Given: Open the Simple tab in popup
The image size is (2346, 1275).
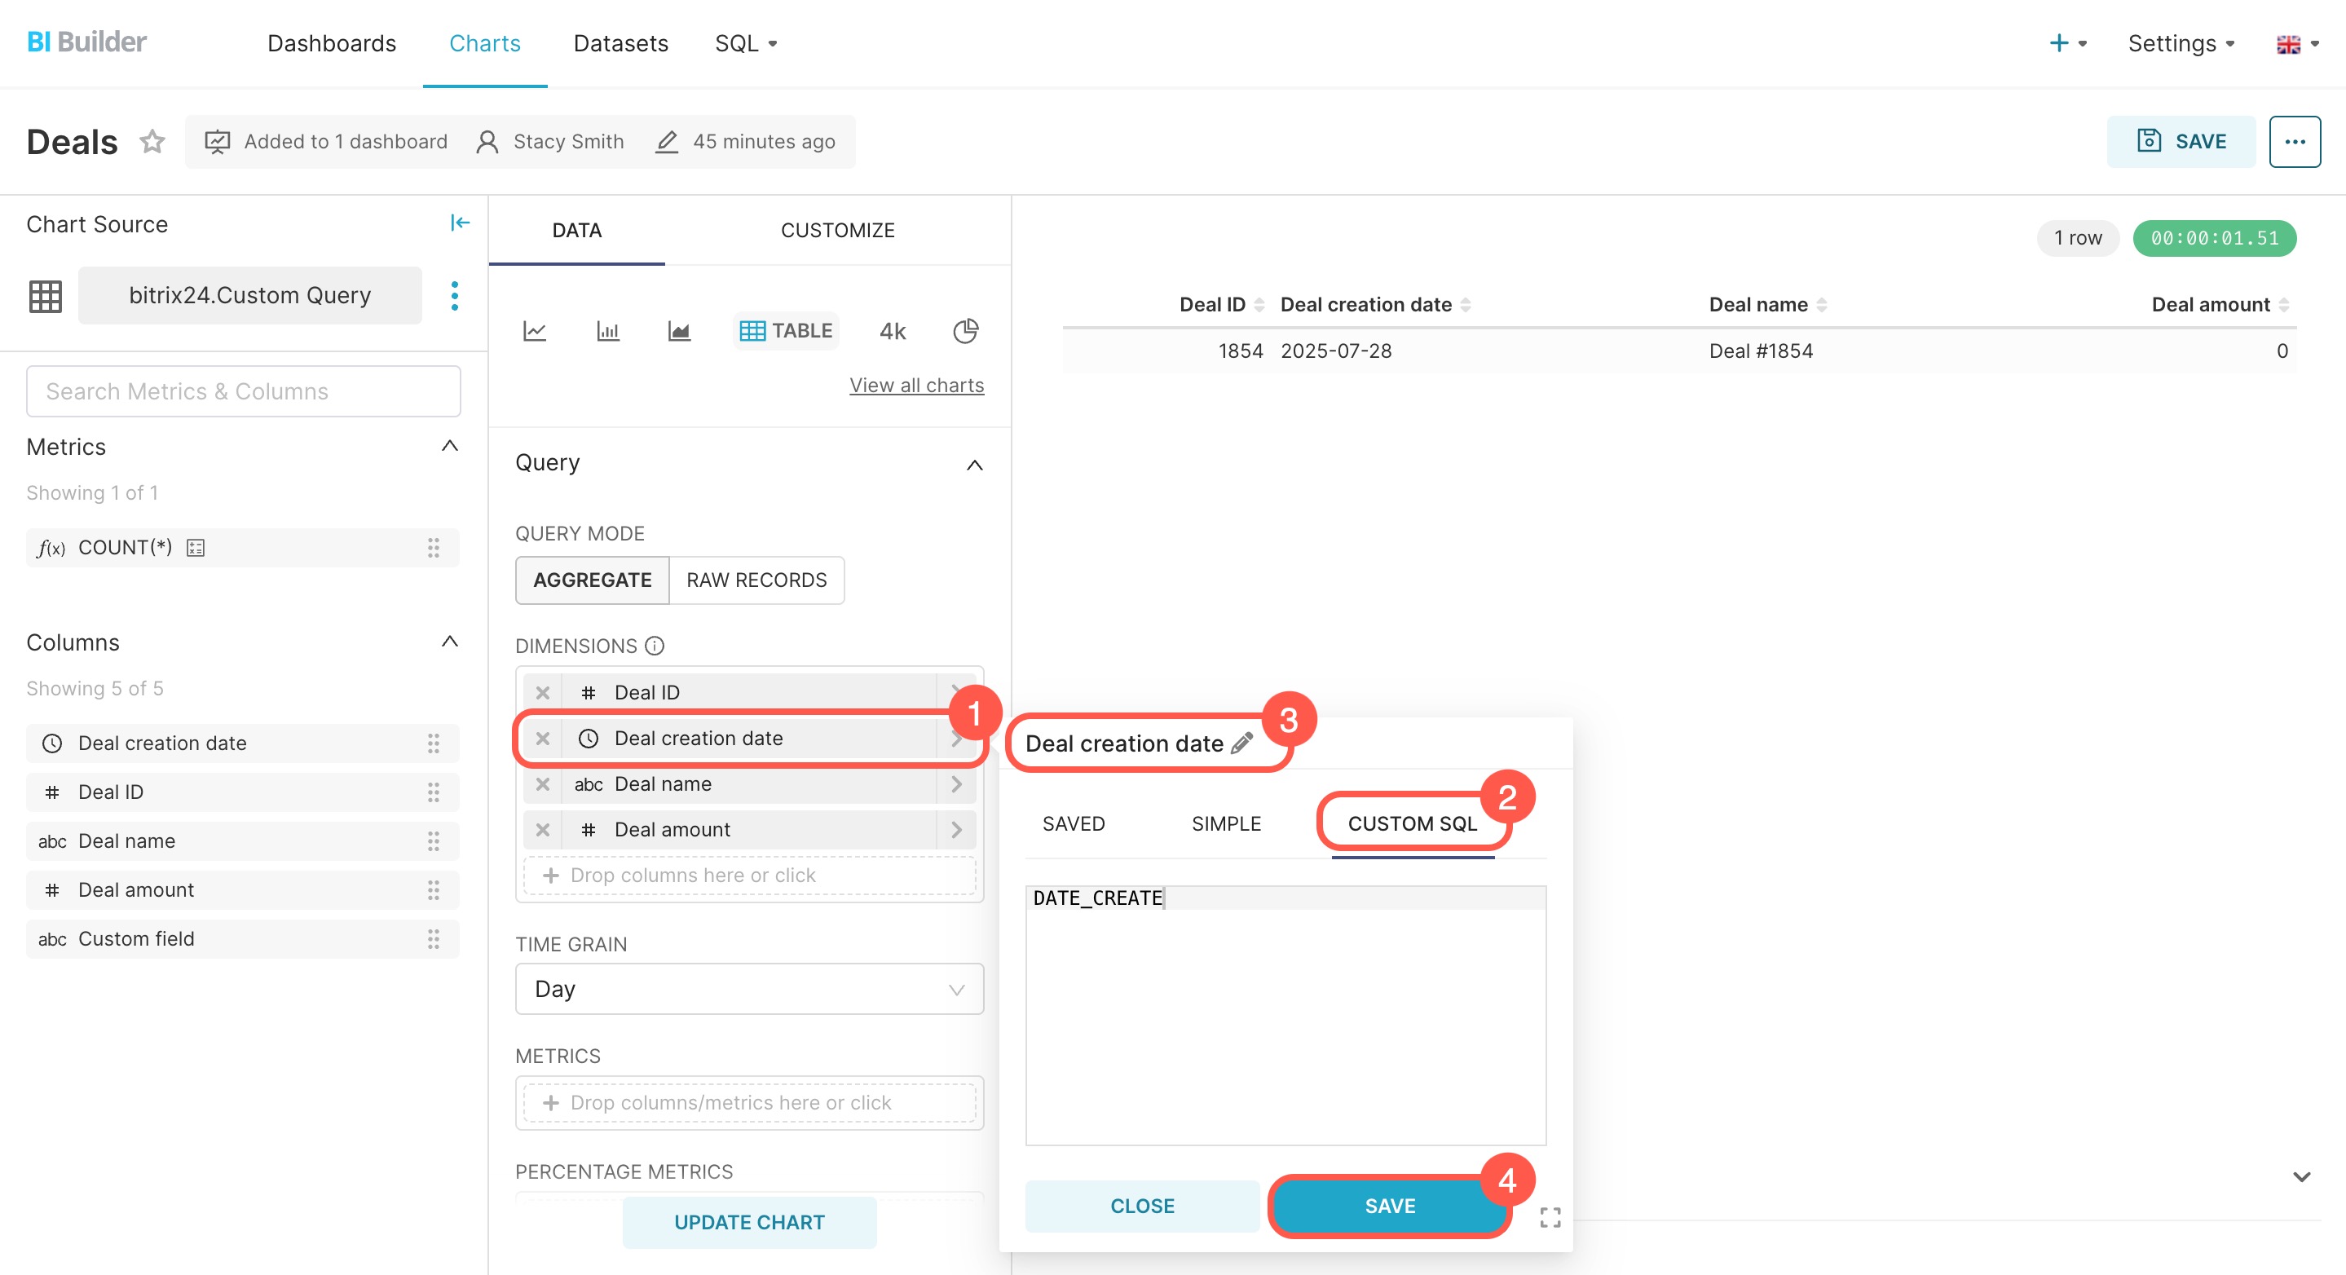Looking at the screenshot, I should [1226, 823].
